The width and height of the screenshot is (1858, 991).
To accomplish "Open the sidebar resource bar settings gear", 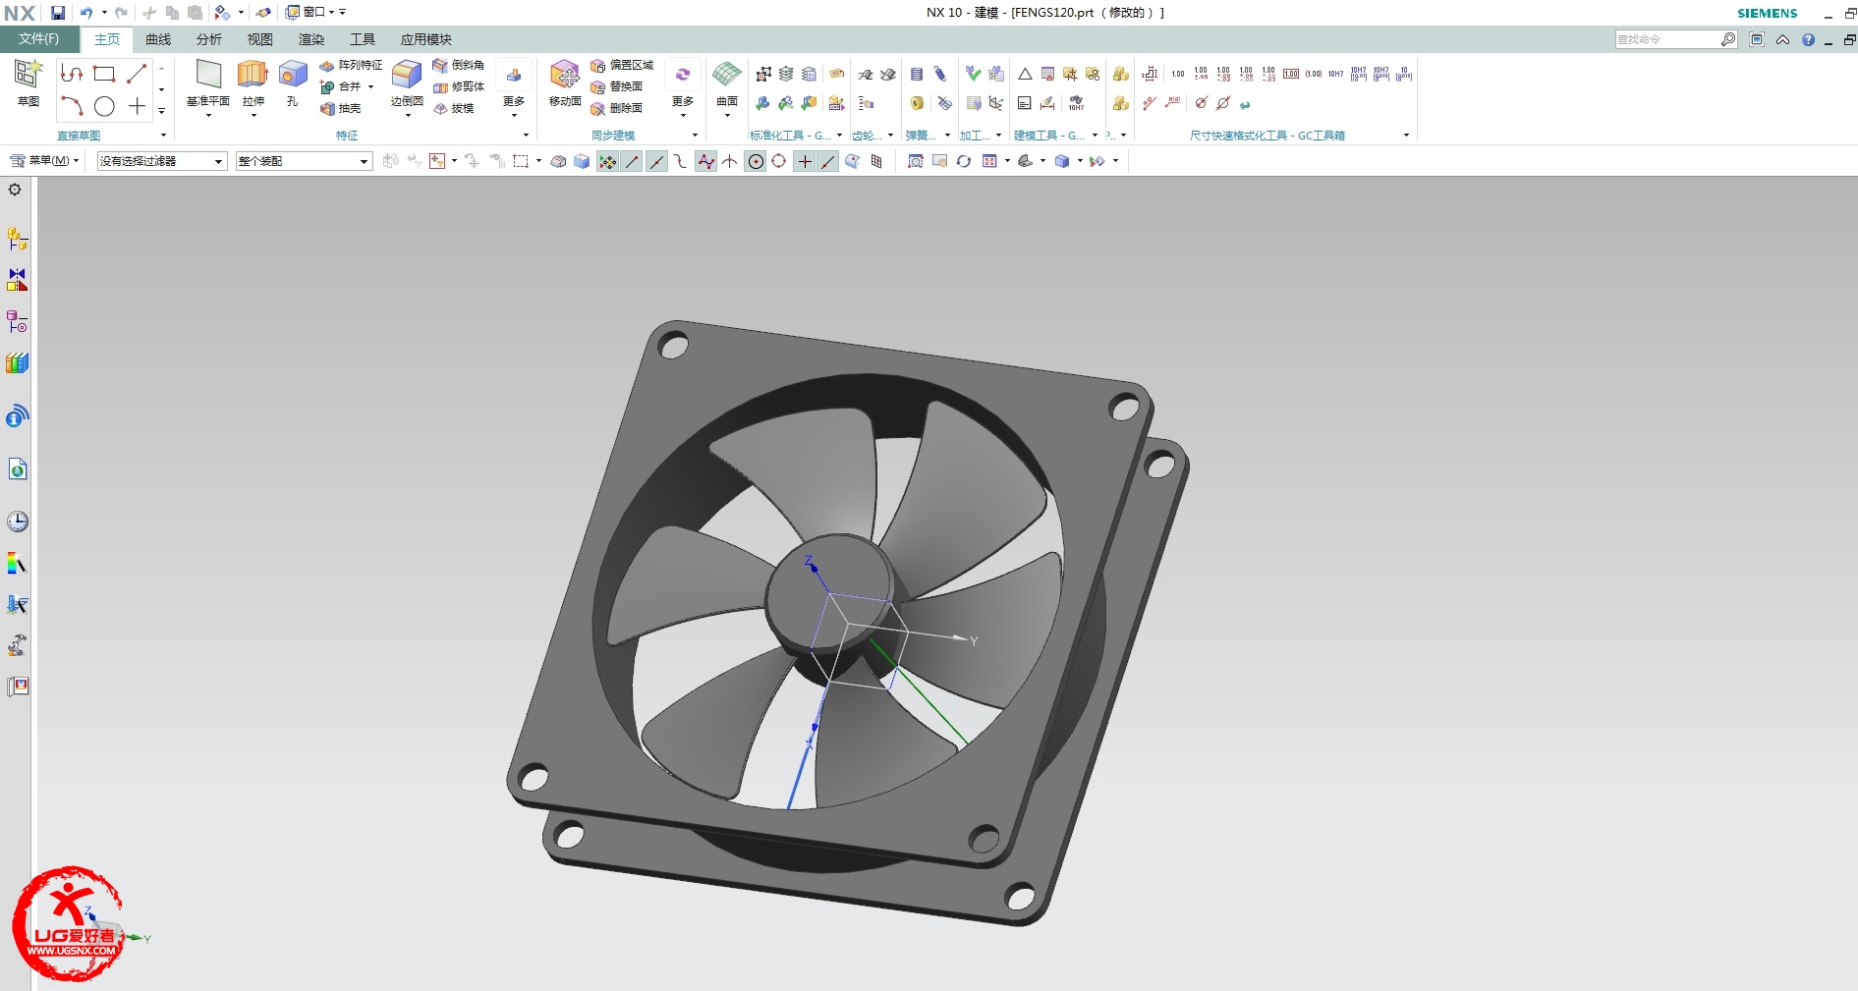I will point(15,190).
